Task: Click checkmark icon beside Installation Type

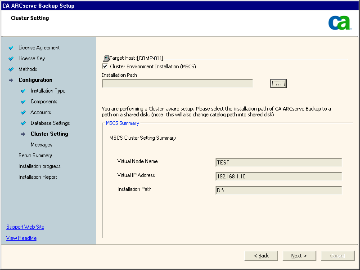Action: tap(23, 91)
